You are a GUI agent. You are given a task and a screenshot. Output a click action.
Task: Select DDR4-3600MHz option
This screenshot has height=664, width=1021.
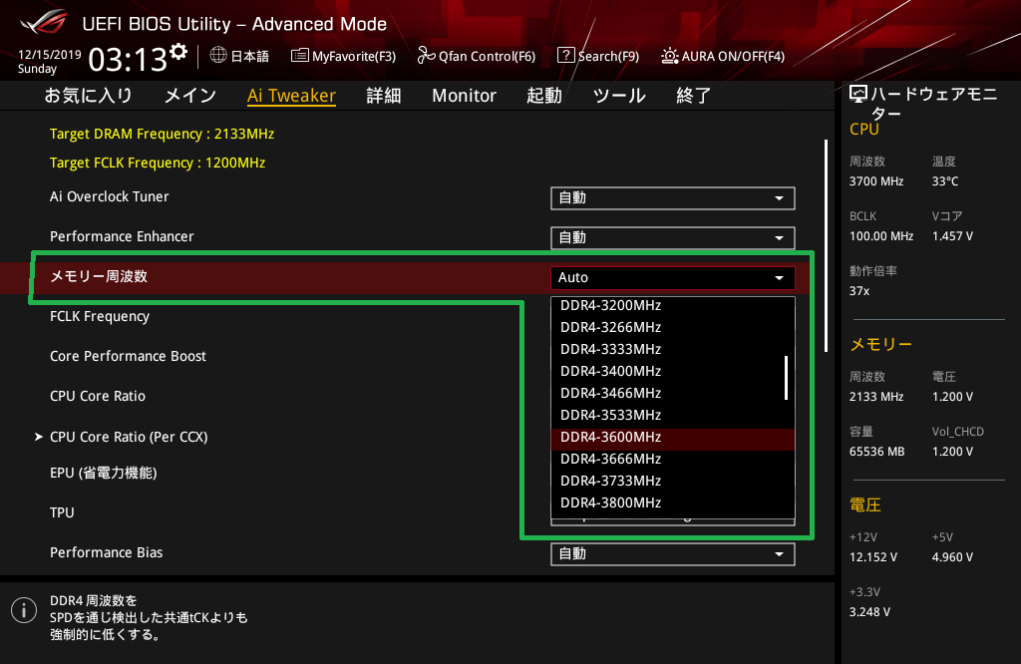[x=673, y=438]
